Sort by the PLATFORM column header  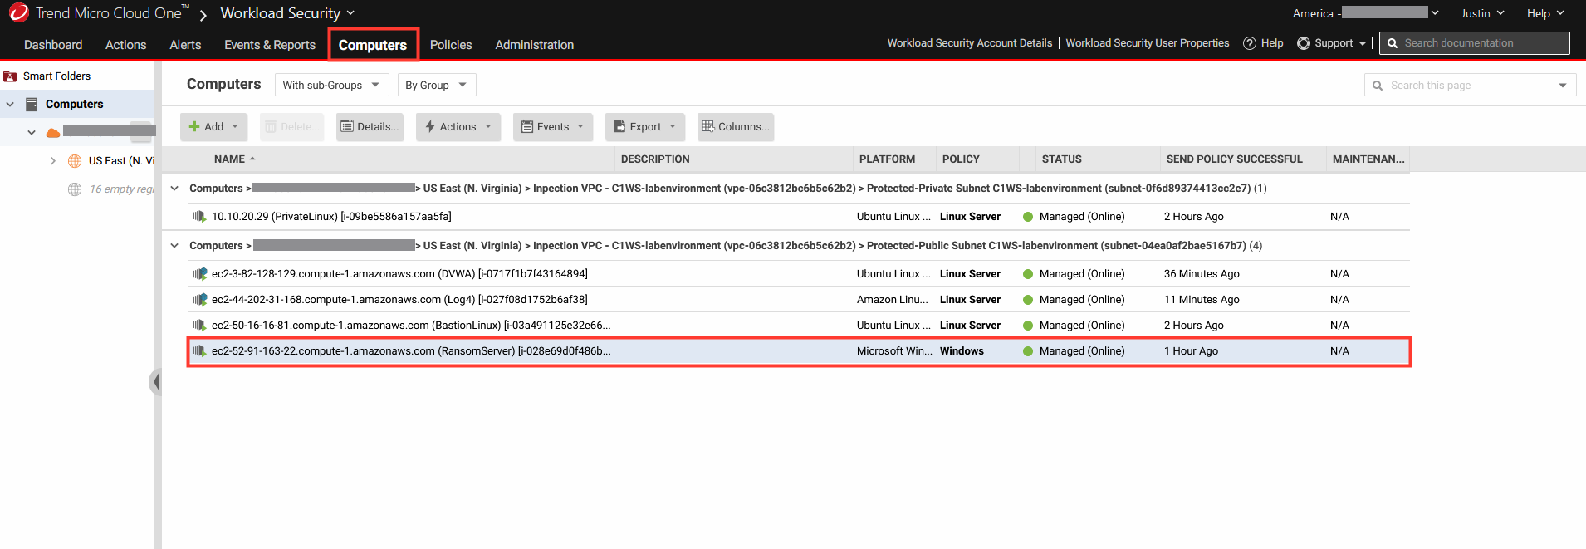click(887, 159)
